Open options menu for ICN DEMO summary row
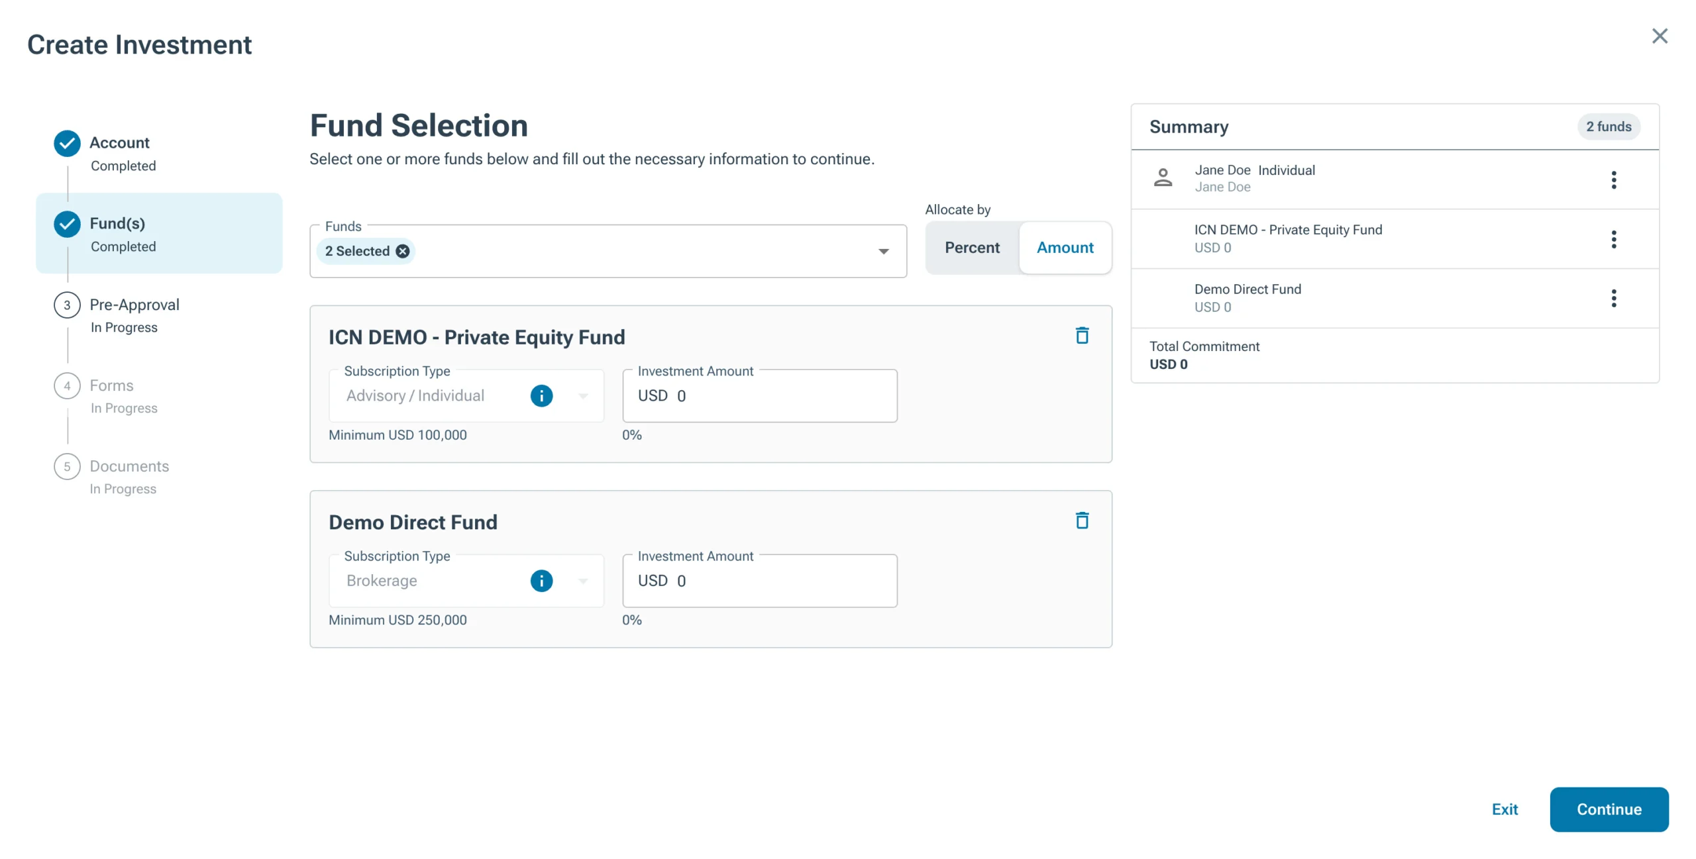The height and width of the screenshot is (859, 1696). [1614, 239]
